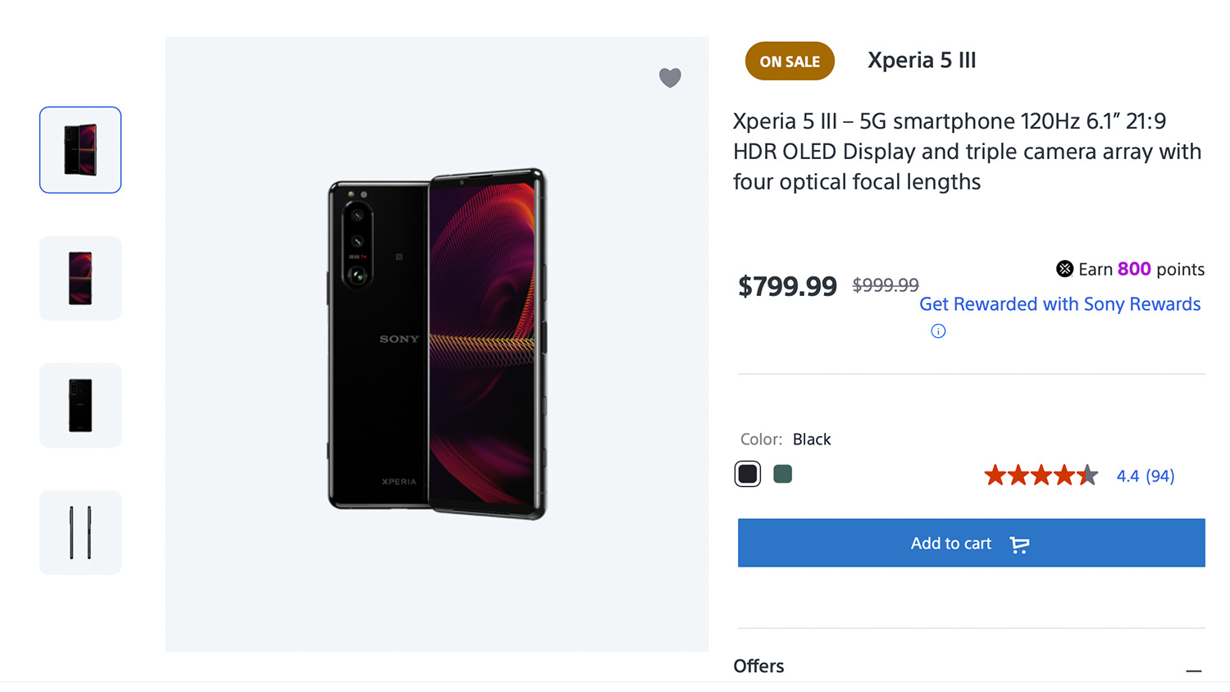Click the $799.99 sale price
The image size is (1230, 692).
(x=787, y=286)
